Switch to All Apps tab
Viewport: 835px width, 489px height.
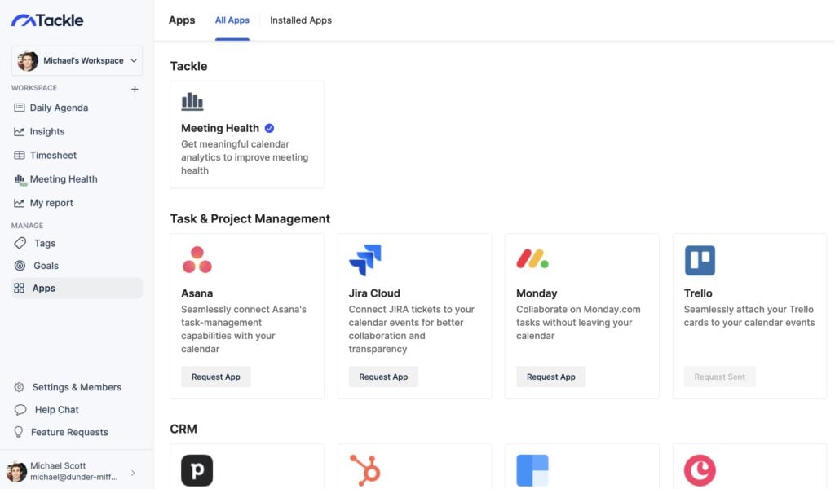coord(232,20)
